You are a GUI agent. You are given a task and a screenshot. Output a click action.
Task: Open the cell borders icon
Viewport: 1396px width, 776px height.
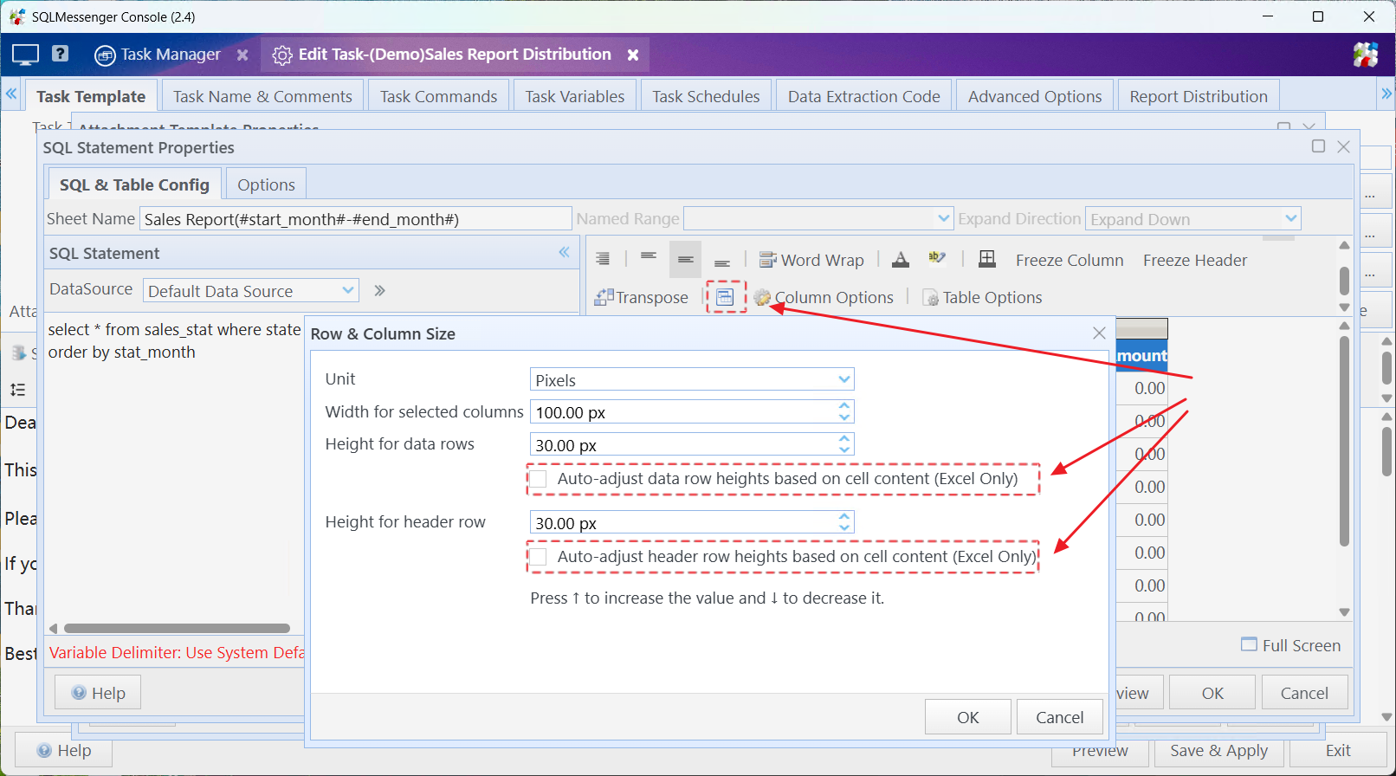point(987,259)
